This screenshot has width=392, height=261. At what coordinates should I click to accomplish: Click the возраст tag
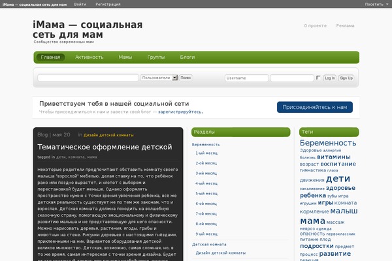(x=309, y=164)
